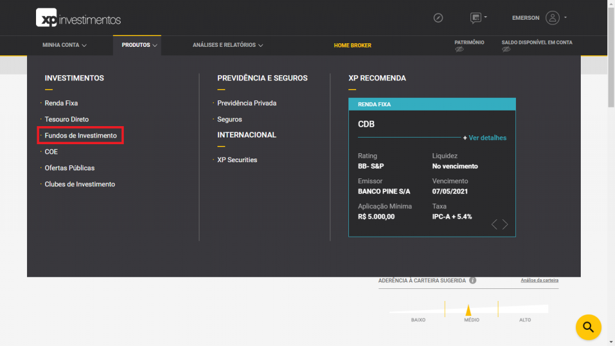Open dropdown arrow next to chat icon
This screenshot has height=346, width=615.
[x=485, y=17]
